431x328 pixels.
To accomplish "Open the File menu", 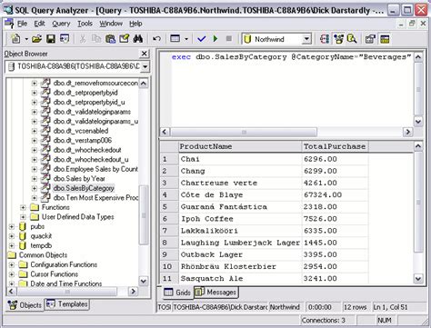I will click(x=22, y=24).
